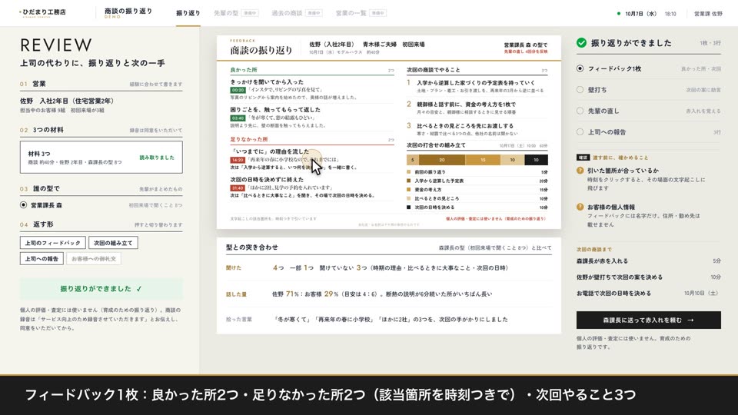Viewport: 738px width, 415px height.
Task: Click the 10月7日（水） date in header
Action: (x=640, y=14)
